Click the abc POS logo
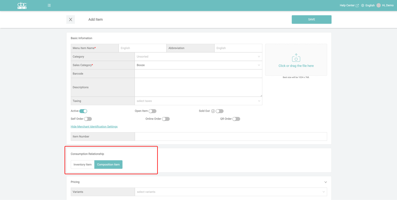This screenshot has height=200, width=397. (x=22, y=5)
